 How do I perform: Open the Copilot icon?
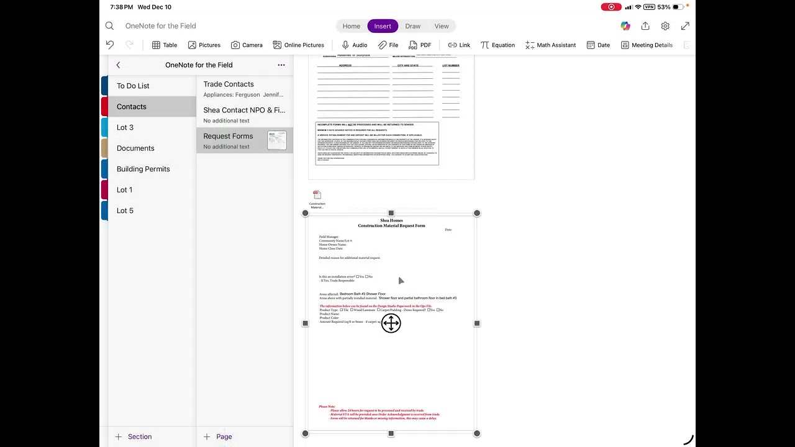[625, 26]
